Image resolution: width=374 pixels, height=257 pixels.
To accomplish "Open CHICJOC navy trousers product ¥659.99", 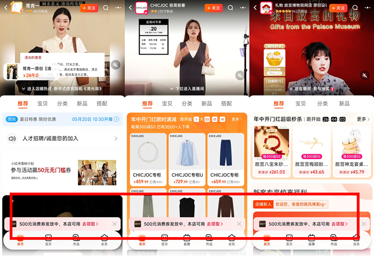I will (226, 159).
